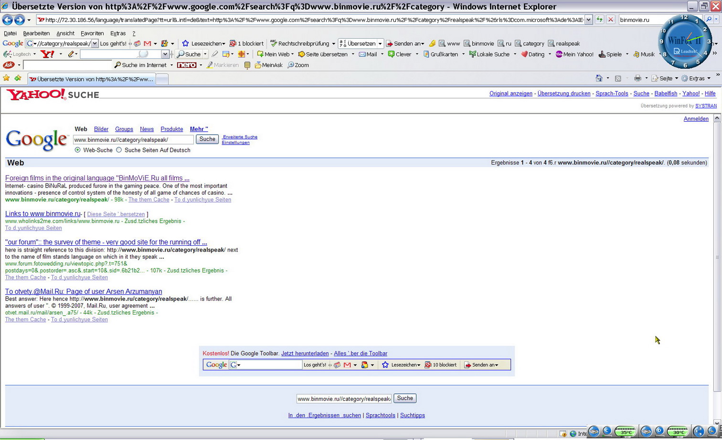Click the yellow highlighter icon on Google toolbar
The image size is (722, 440).
432,43
